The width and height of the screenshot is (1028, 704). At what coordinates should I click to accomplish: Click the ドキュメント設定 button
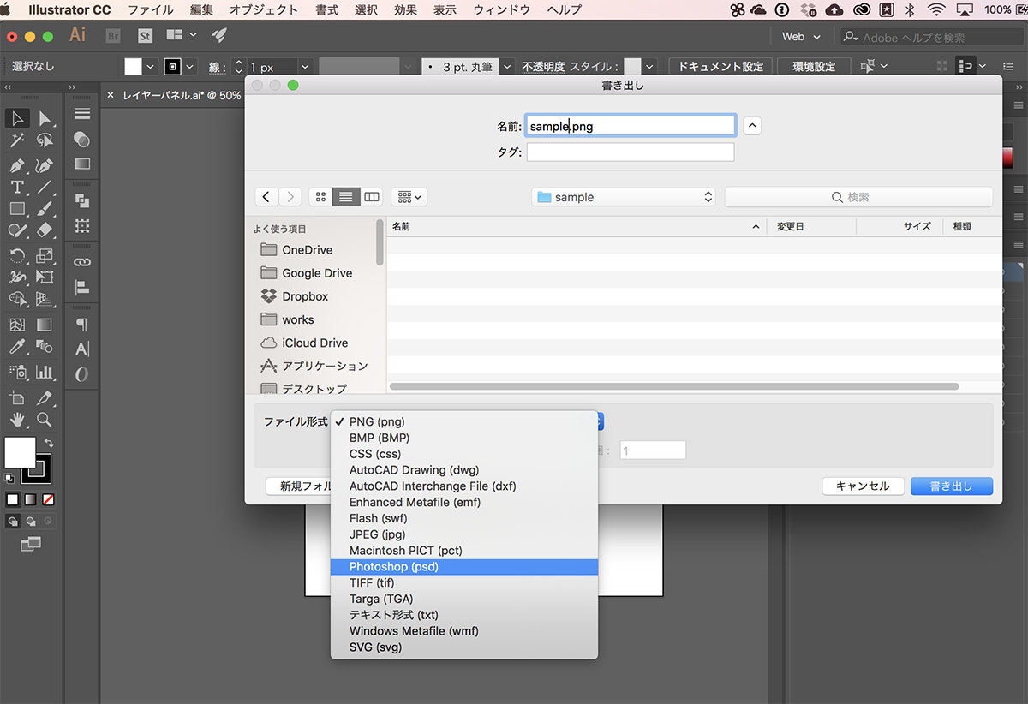tap(720, 67)
